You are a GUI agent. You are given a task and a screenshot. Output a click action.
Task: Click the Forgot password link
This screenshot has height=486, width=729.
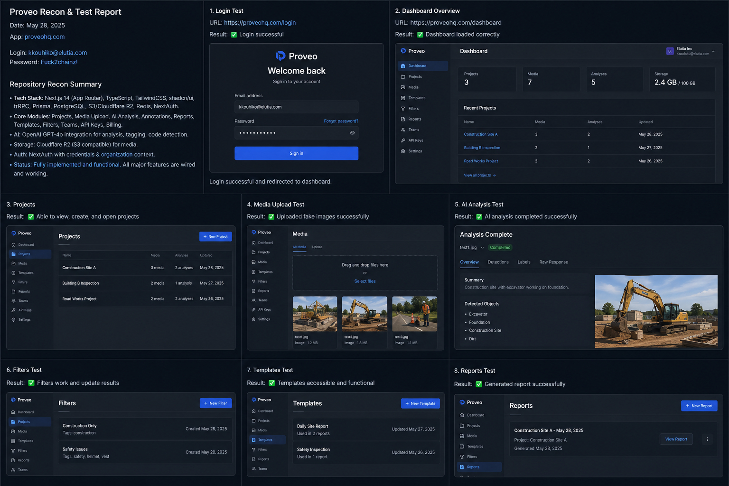coord(341,121)
